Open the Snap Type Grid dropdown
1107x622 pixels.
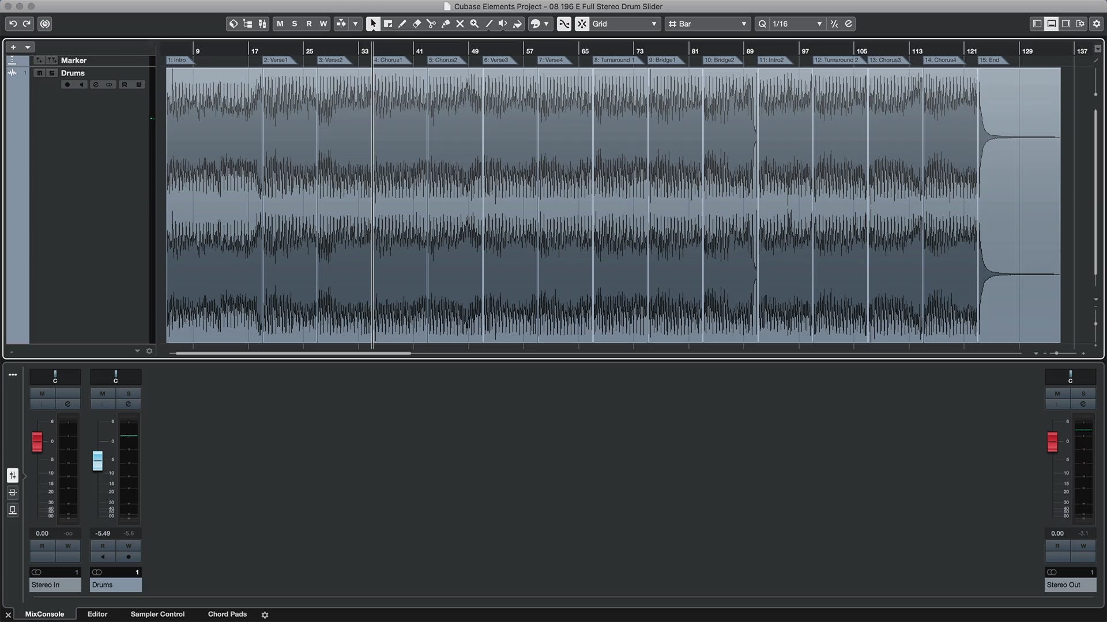click(x=625, y=24)
